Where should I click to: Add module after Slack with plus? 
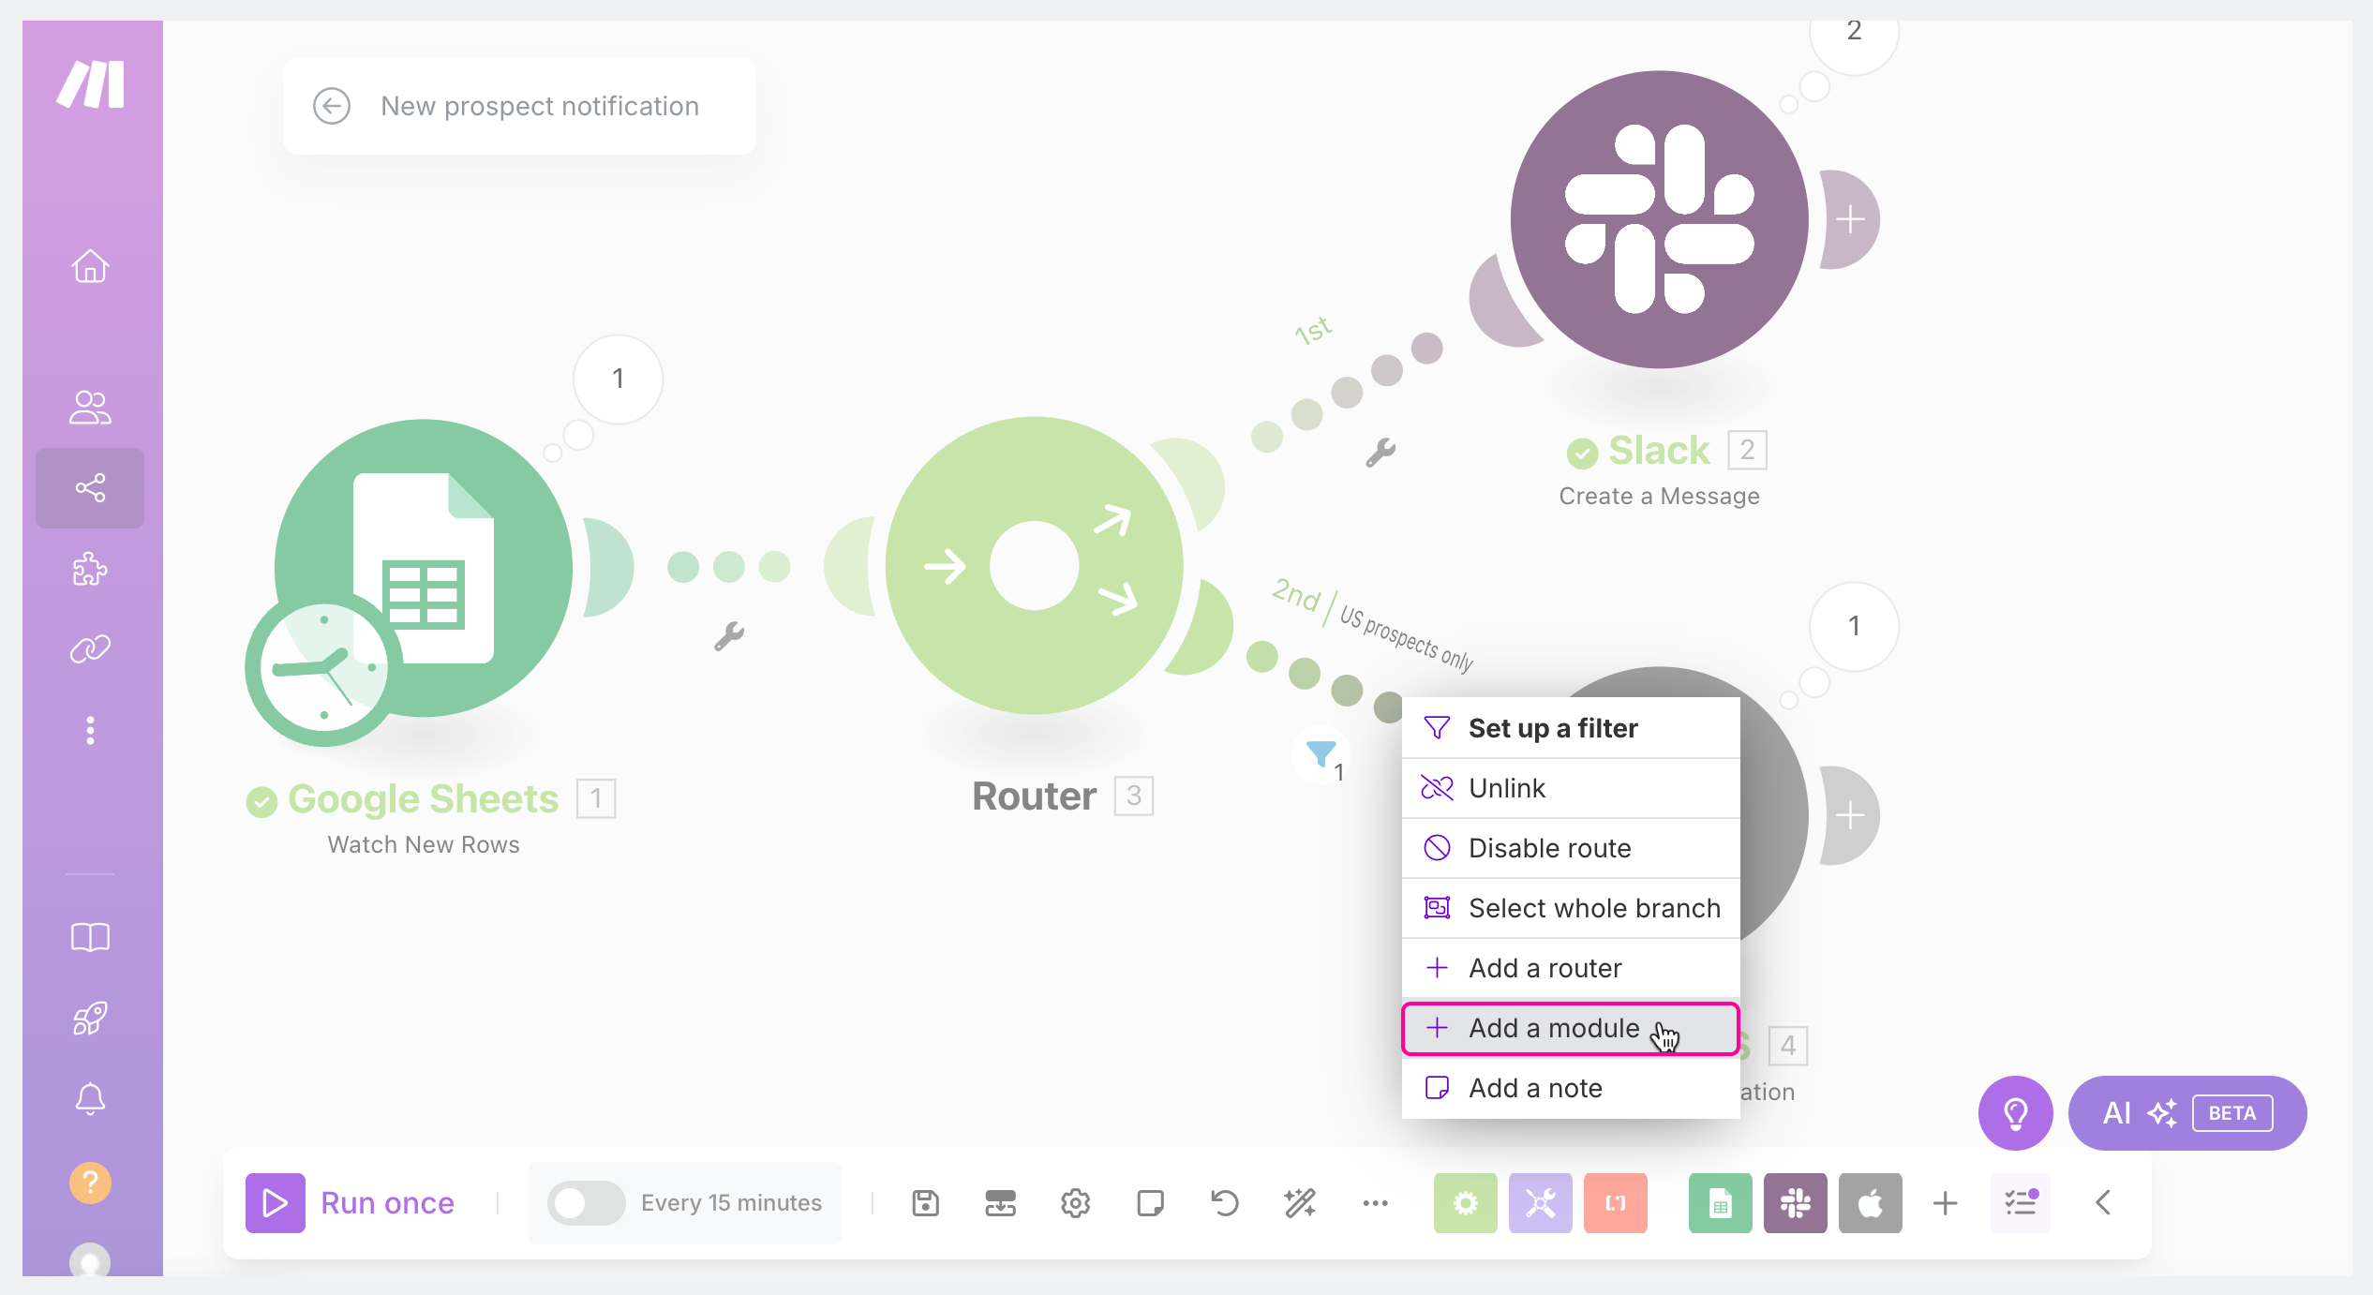(1849, 220)
